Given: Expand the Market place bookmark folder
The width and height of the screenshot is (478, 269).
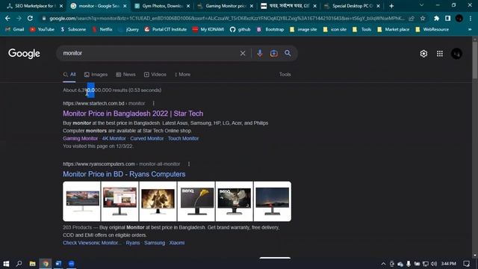Looking at the screenshot, I should (394, 29).
